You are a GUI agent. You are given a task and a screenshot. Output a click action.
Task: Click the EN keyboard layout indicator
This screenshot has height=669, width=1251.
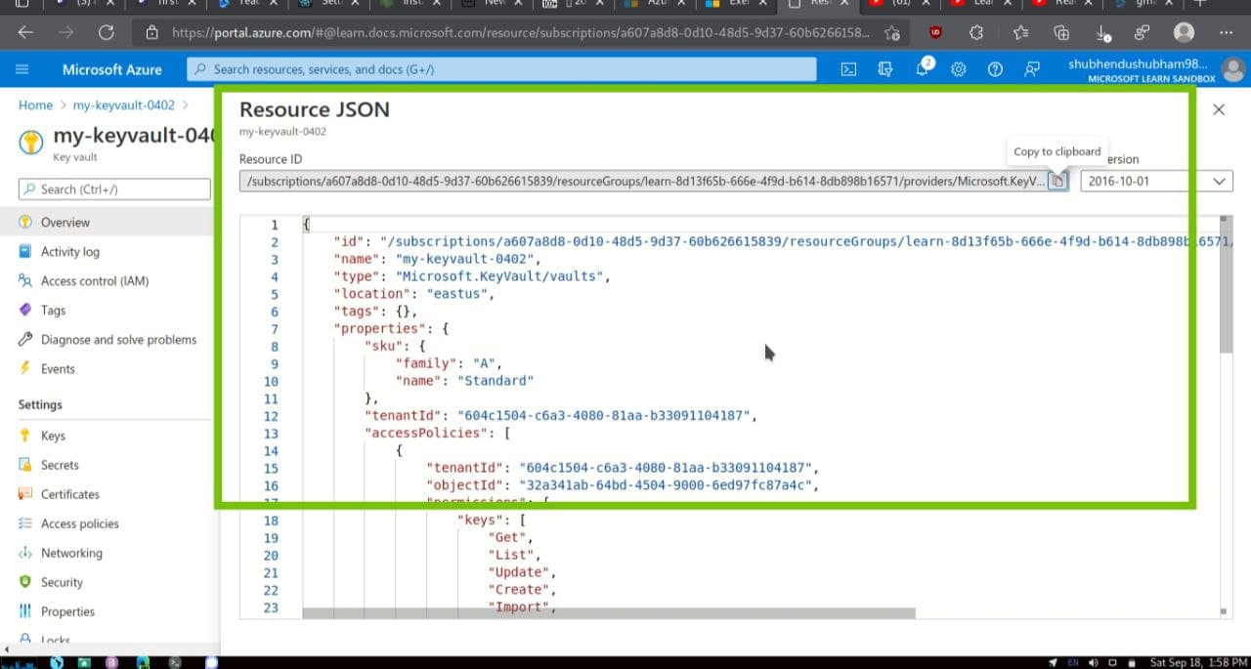pyautogui.click(x=1072, y=663)
